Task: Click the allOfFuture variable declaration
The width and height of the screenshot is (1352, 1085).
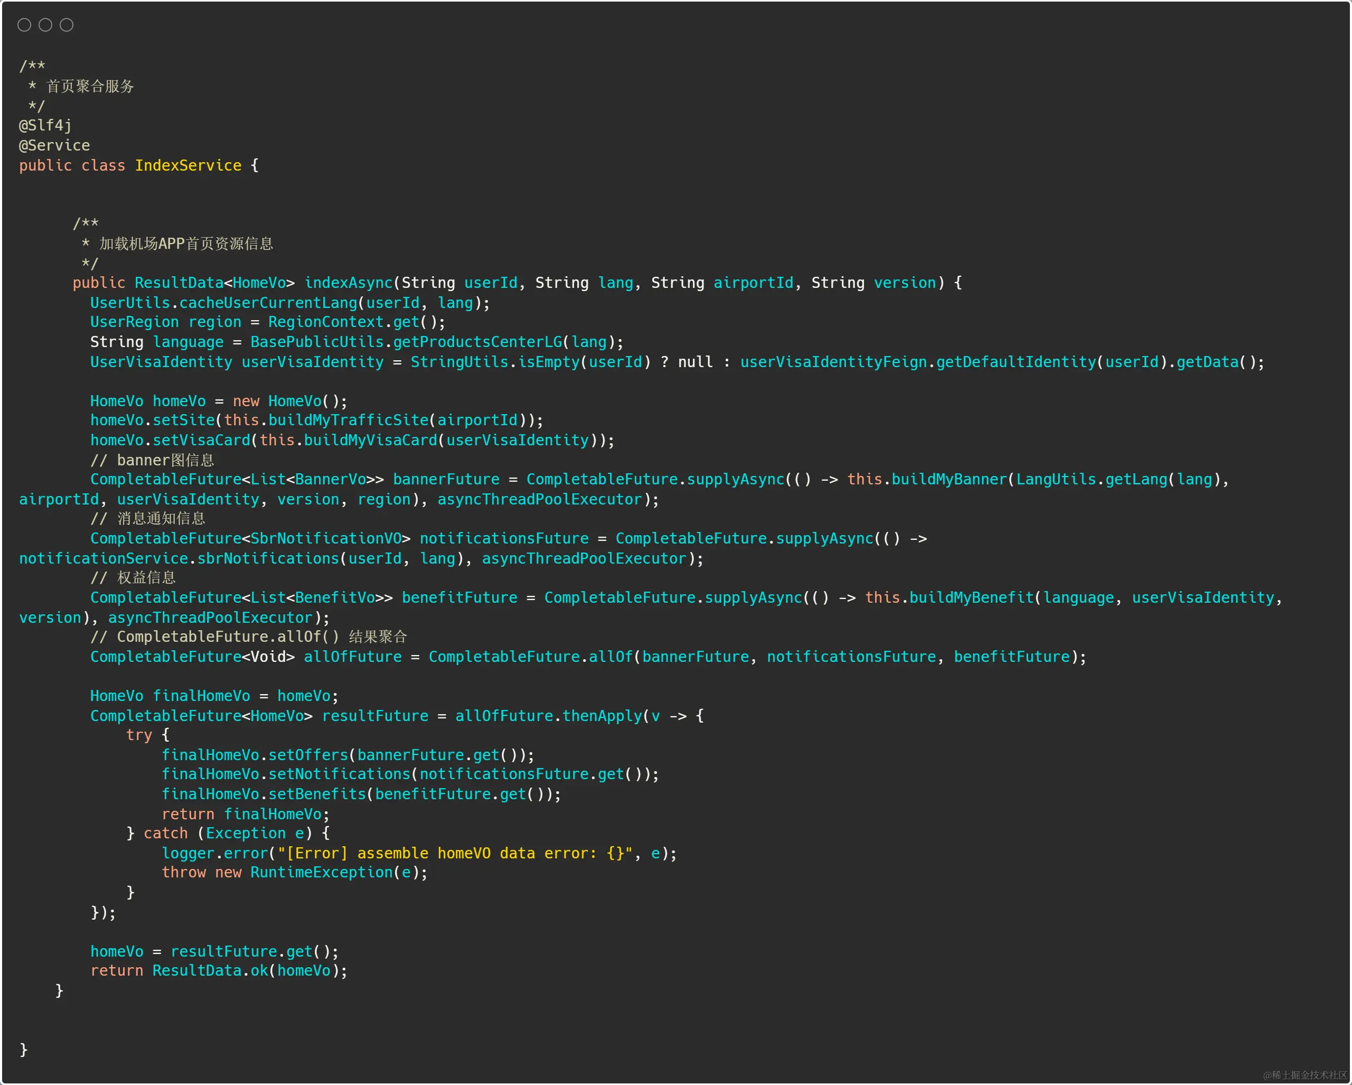Action: coord(352,657)
